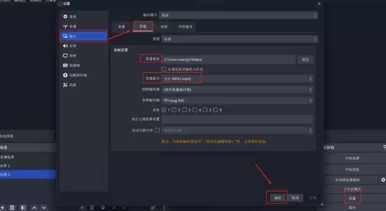Screen dimensions: 386x211
Task: Remove selected scene with trash icon
Action: 12,208
